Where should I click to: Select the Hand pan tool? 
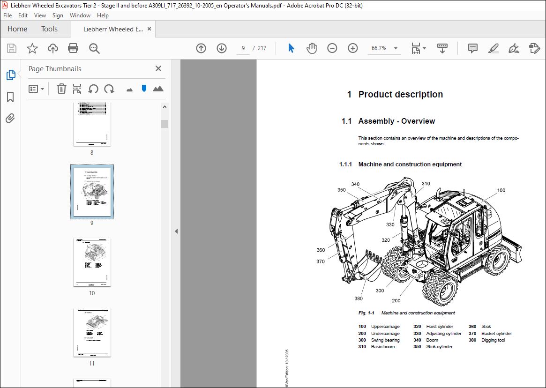(x=311, y=48)
